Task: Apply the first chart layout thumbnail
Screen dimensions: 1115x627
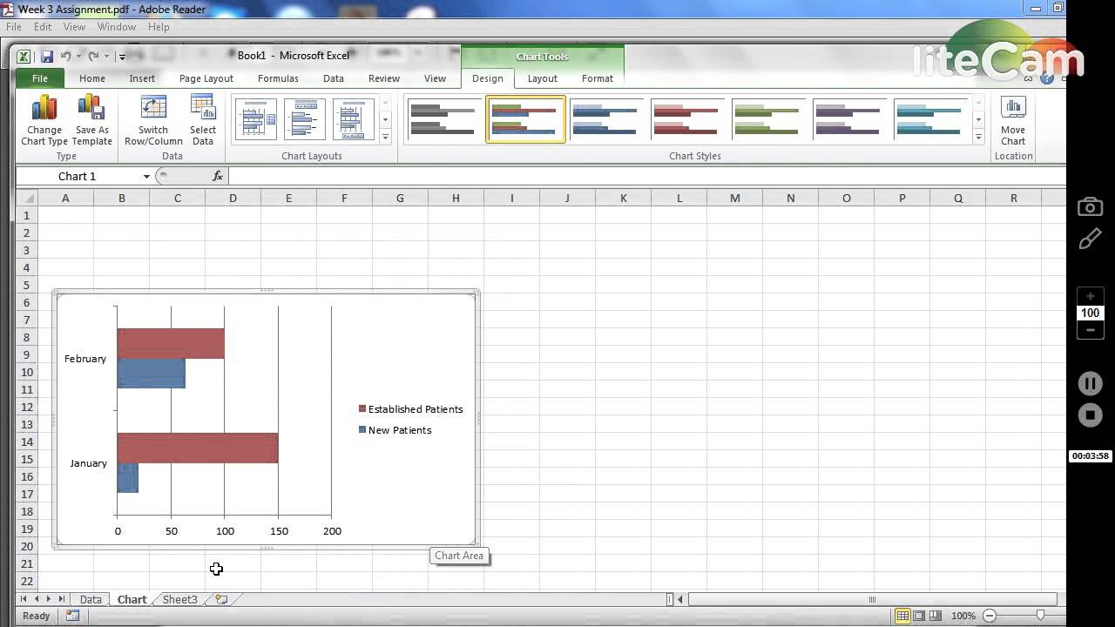Action: point(255,119)
